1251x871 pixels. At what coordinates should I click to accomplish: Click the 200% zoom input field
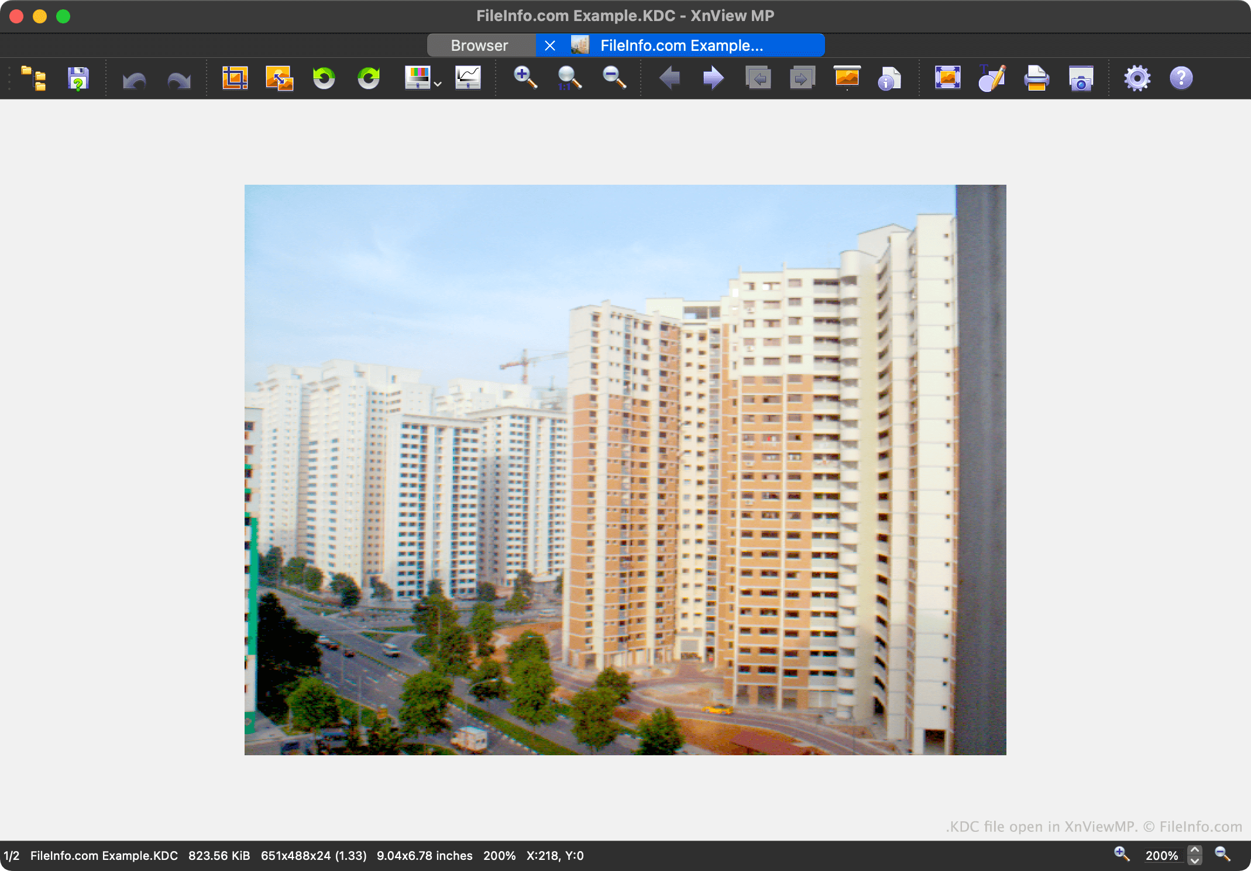(1163, 856)
